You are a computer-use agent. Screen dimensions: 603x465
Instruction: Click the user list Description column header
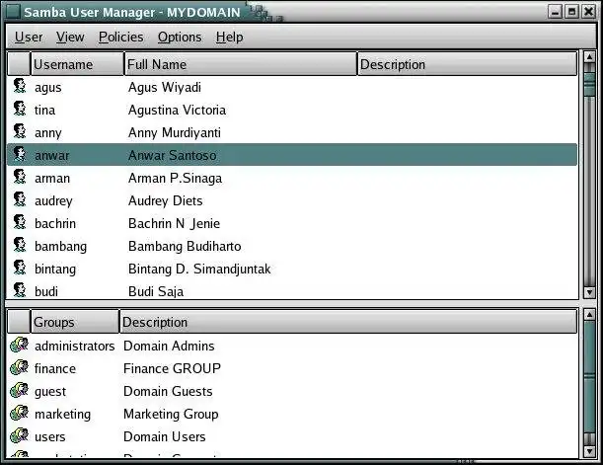coord(467,64)
